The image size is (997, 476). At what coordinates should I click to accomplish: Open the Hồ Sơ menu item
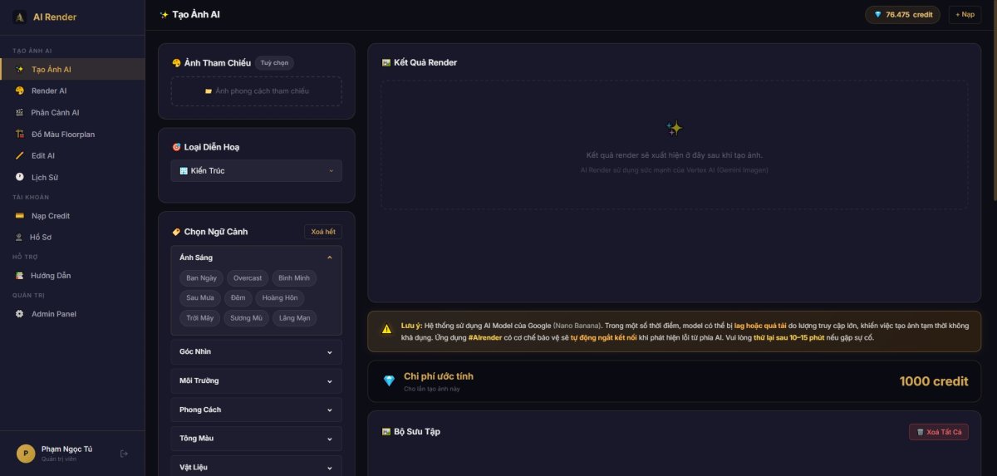tap(41, 238)
